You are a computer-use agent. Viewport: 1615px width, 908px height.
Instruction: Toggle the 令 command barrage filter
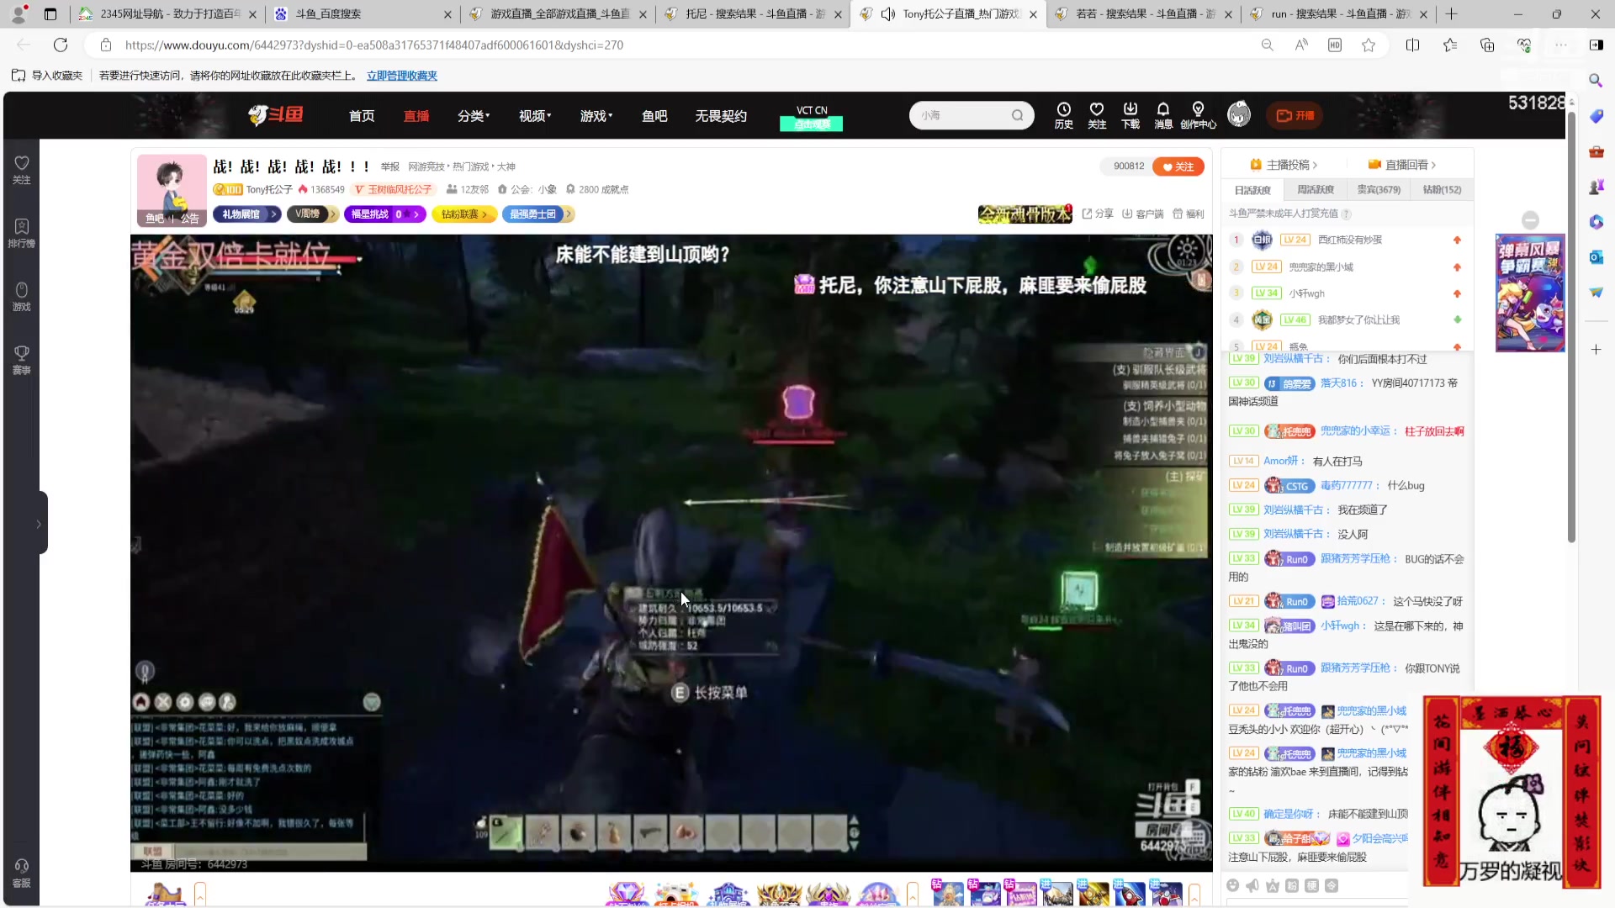click(1332, 885)
